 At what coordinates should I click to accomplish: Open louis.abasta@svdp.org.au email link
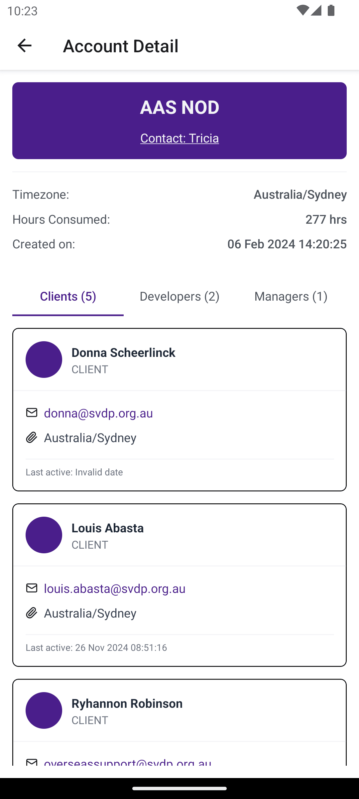coord(115,589)
